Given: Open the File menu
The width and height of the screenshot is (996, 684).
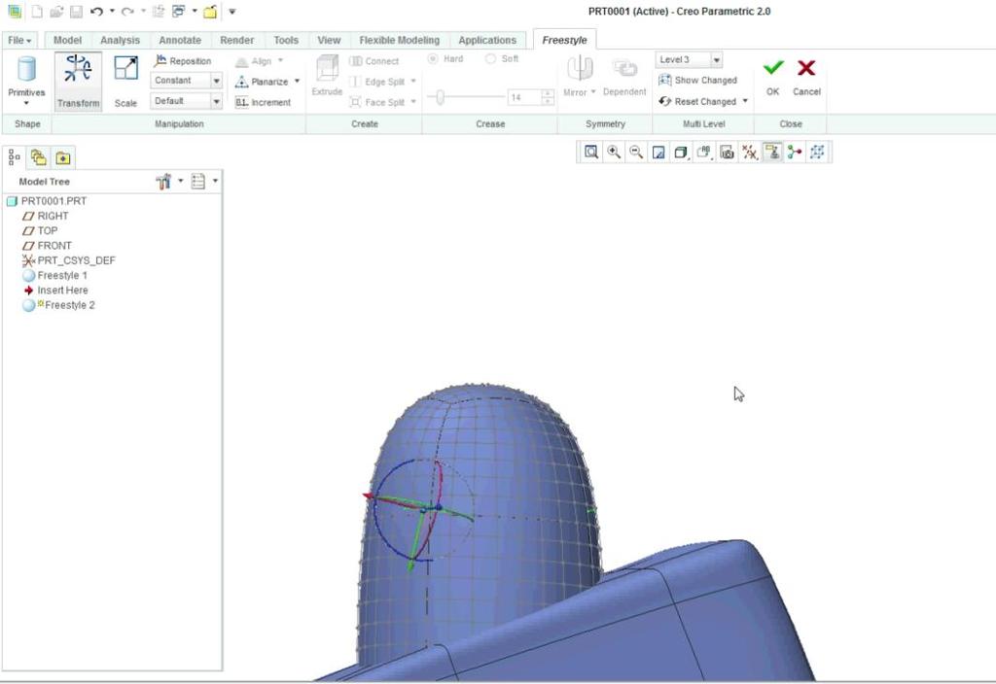Looking at the screenshot, I should (19, 40).
